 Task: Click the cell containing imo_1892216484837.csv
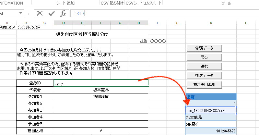tap(211, 111)
